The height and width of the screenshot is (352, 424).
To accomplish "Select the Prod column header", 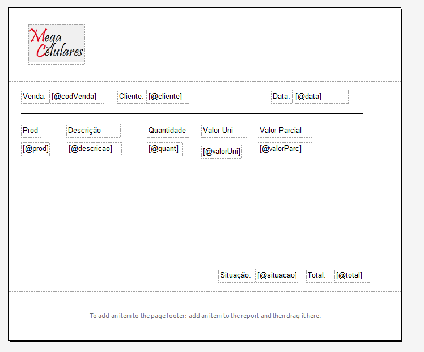I will pos(31,131).
